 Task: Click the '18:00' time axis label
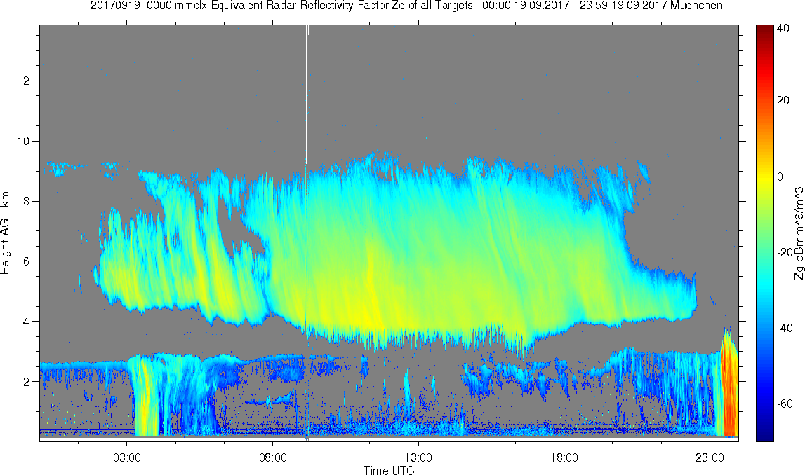click(x=564, y=457)
